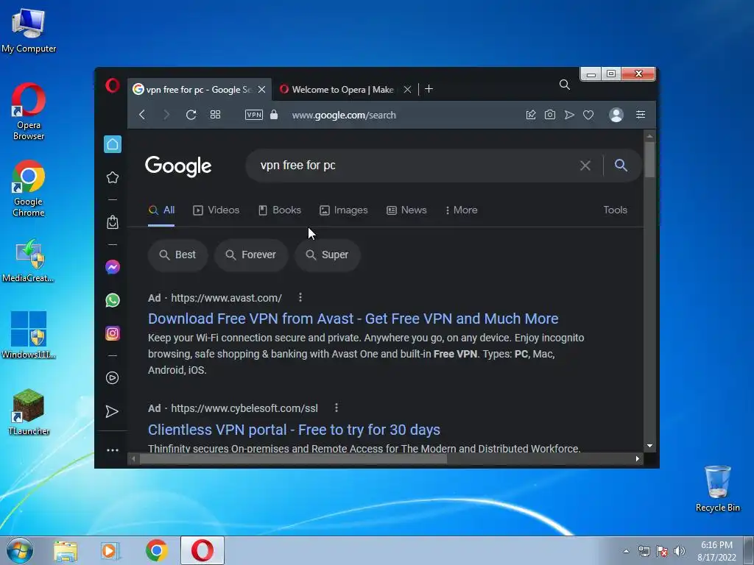This screenshot has height=565, width=754.
Task: Click the address bar URL www.google.com/search
Action: point(344,116)
